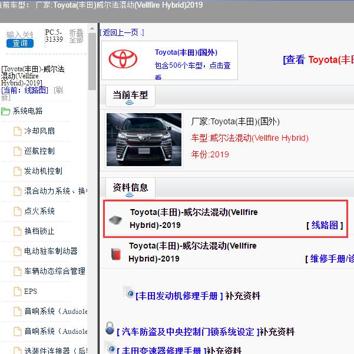Open the 返回上一页 back link
The image size is (354, 354).
tap(121, 33)
